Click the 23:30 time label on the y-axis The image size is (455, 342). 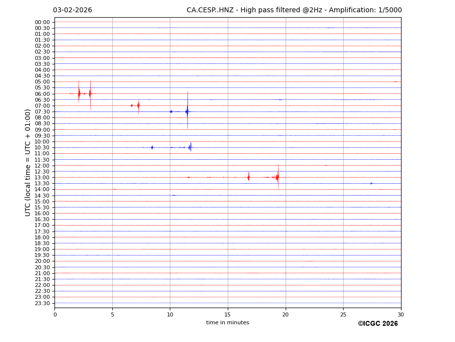42,303
